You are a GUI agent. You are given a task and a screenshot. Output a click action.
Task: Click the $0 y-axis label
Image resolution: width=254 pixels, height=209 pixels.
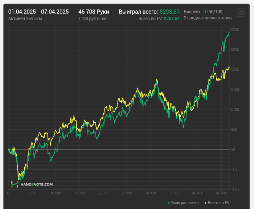pyautogui.click(x=233, y=149)
